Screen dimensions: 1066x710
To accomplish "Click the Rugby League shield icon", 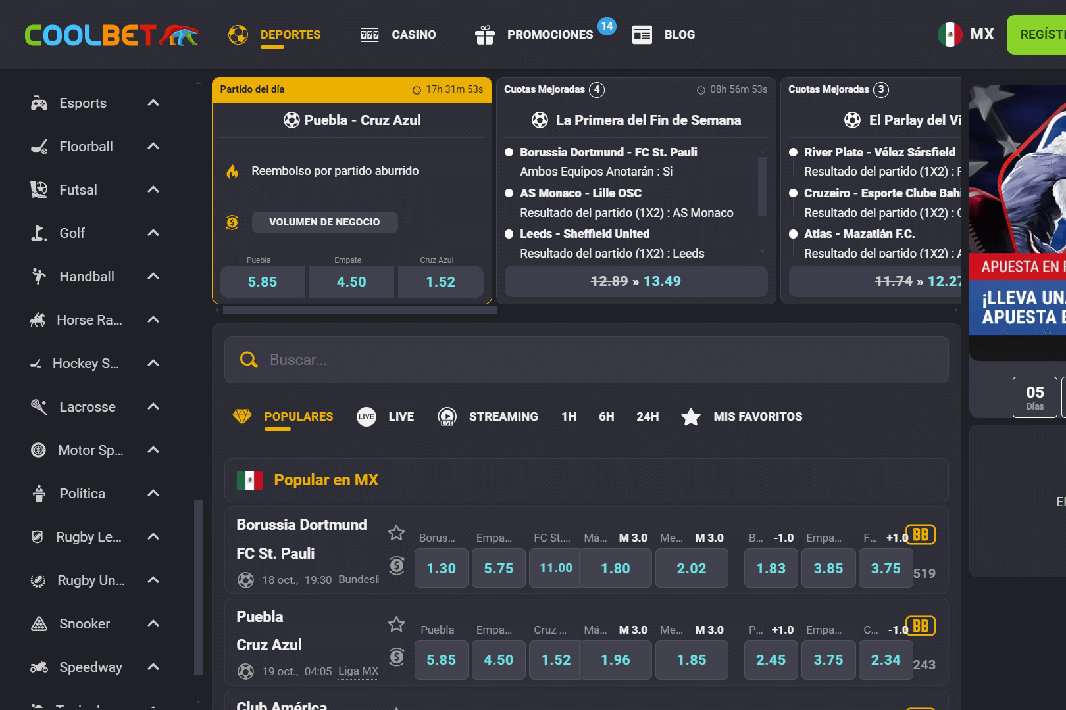I will (x=38, y=537).
